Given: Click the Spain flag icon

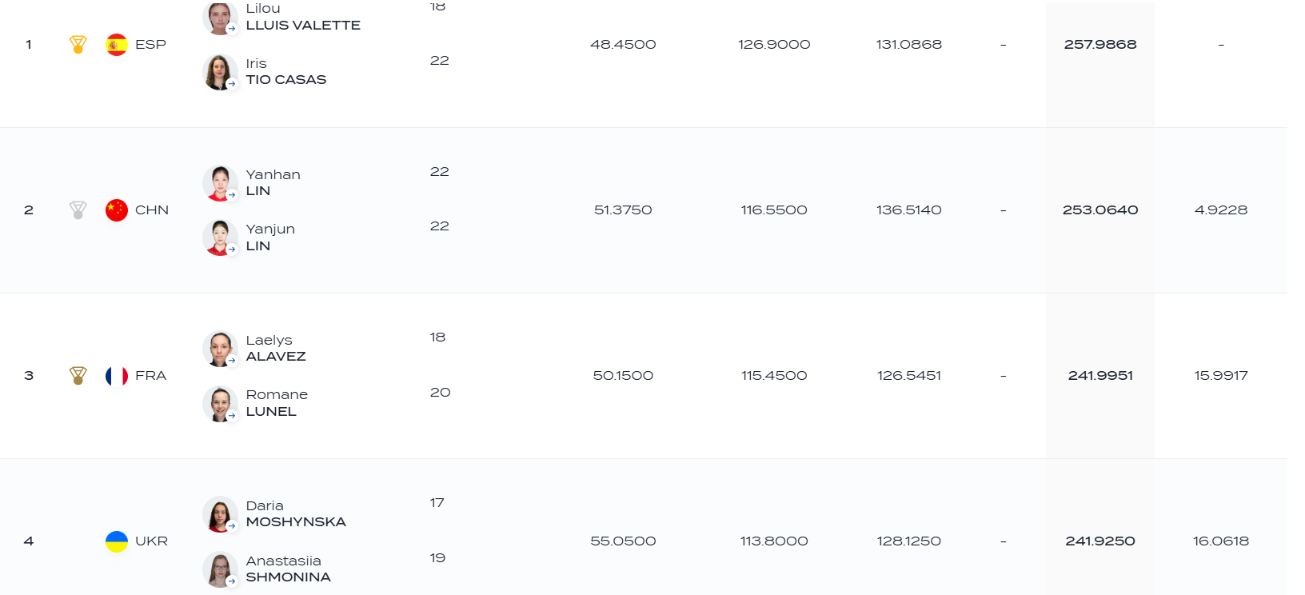Looking at the screenshot, I should tap(117, 45).
